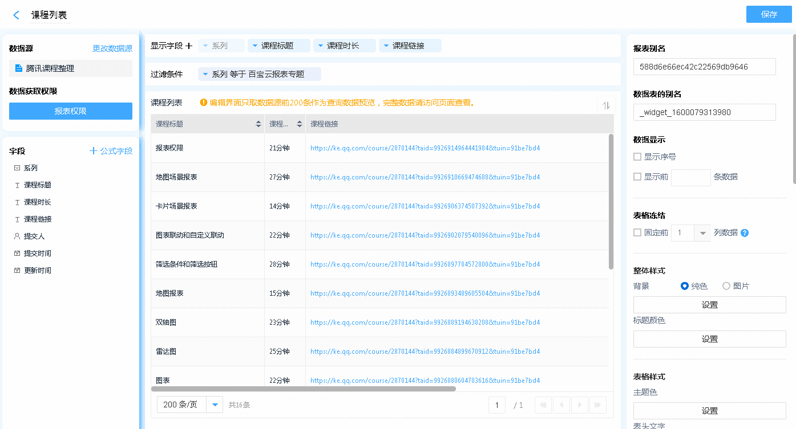Click the 更改数据源 link
Image resolution: width=796 pixels, height=429 pixels.
[x=112, y=49]
